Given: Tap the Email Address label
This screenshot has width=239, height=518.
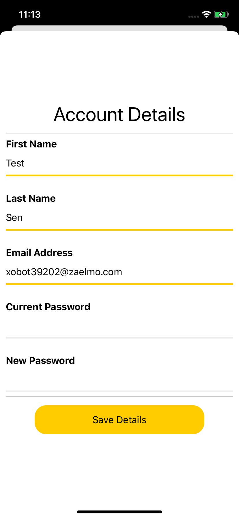Looking at the screenshot, I should click(39, 253).
